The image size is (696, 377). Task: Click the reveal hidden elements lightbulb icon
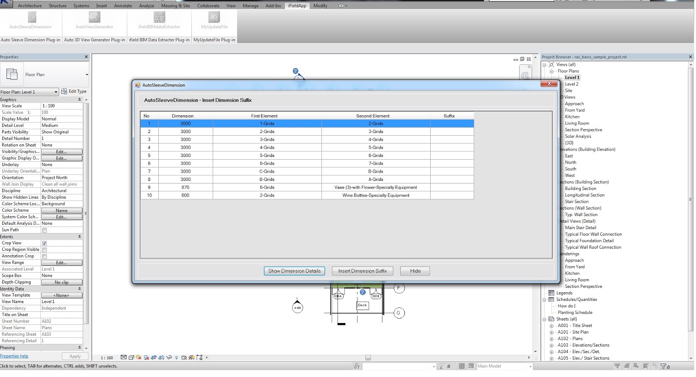(176, 357)
